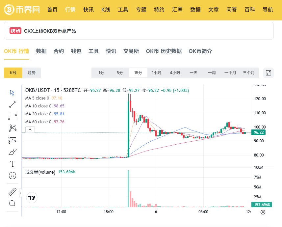
Task: Open 文章 in top navigation
Action: coord(214,10)
